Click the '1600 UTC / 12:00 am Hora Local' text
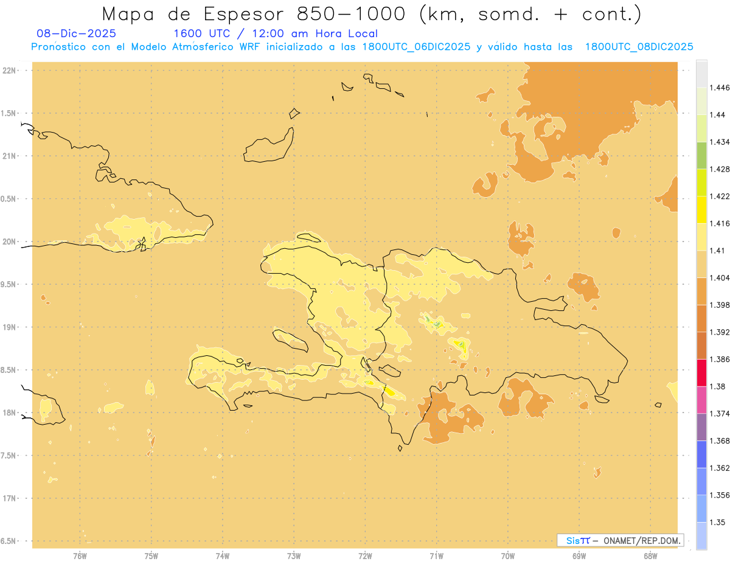The height and width of the screenshot is (564, 730). (276, 33)
